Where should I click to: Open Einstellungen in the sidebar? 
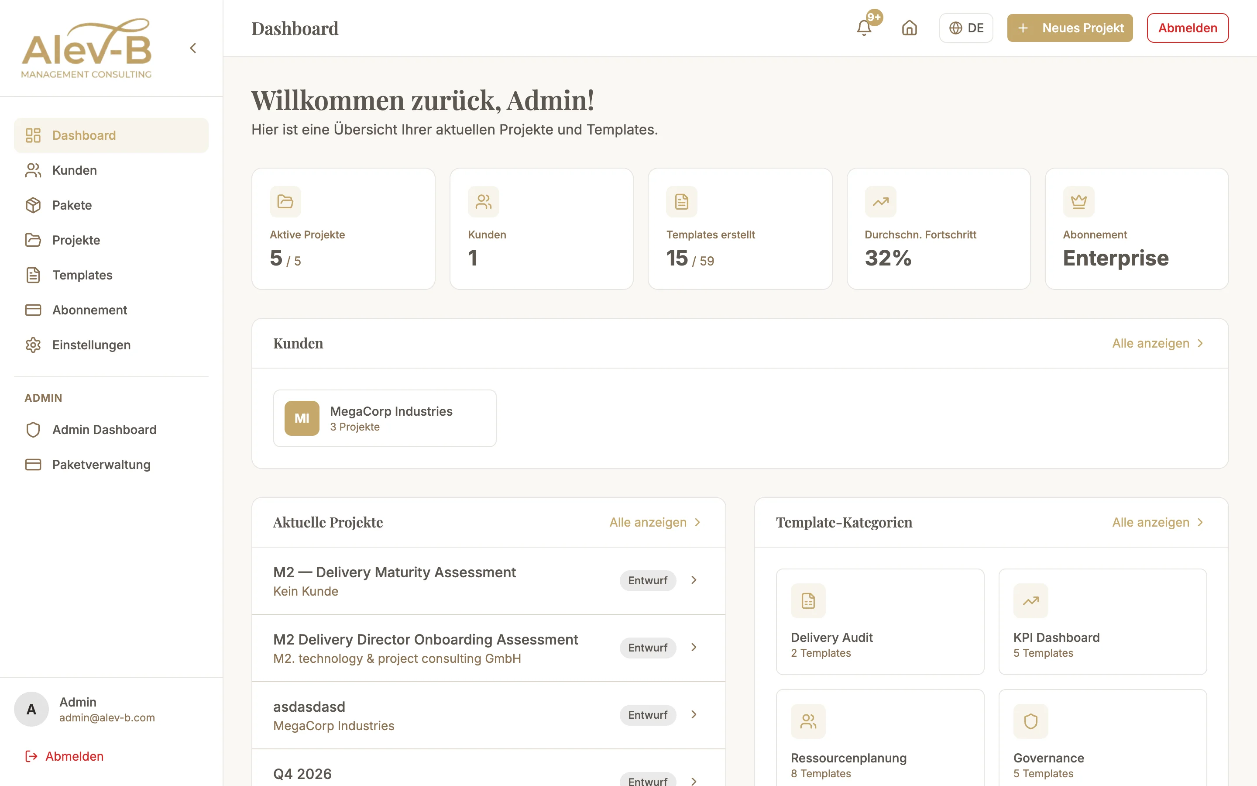click(x=111, y=345)
